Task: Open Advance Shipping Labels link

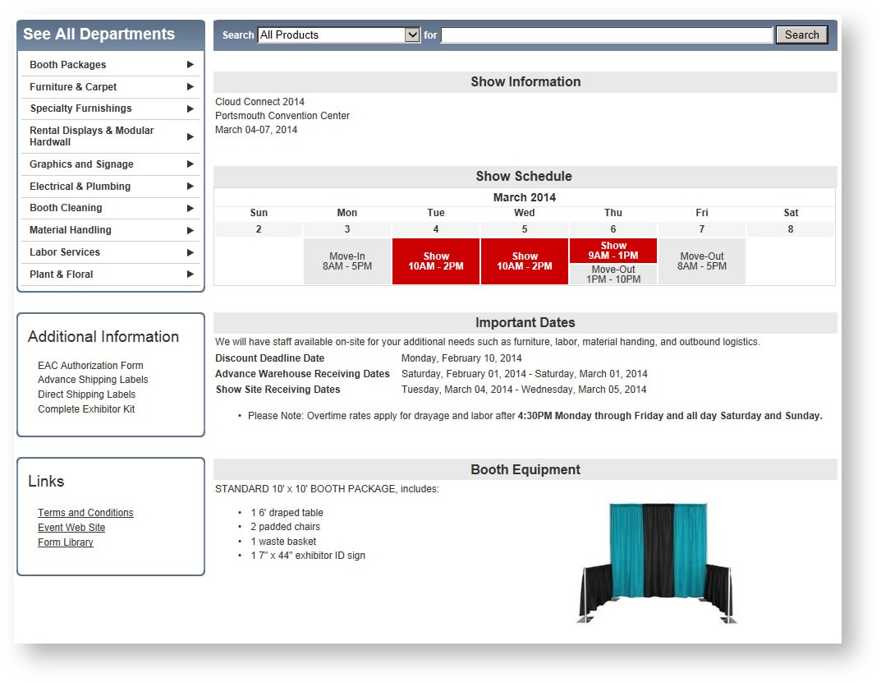Action: (93, 380)
